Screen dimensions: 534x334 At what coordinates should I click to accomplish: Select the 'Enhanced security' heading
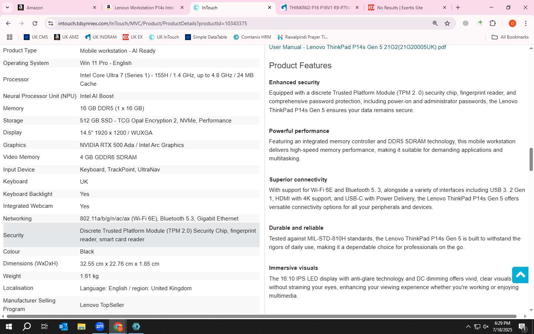(x=294, y=82)
